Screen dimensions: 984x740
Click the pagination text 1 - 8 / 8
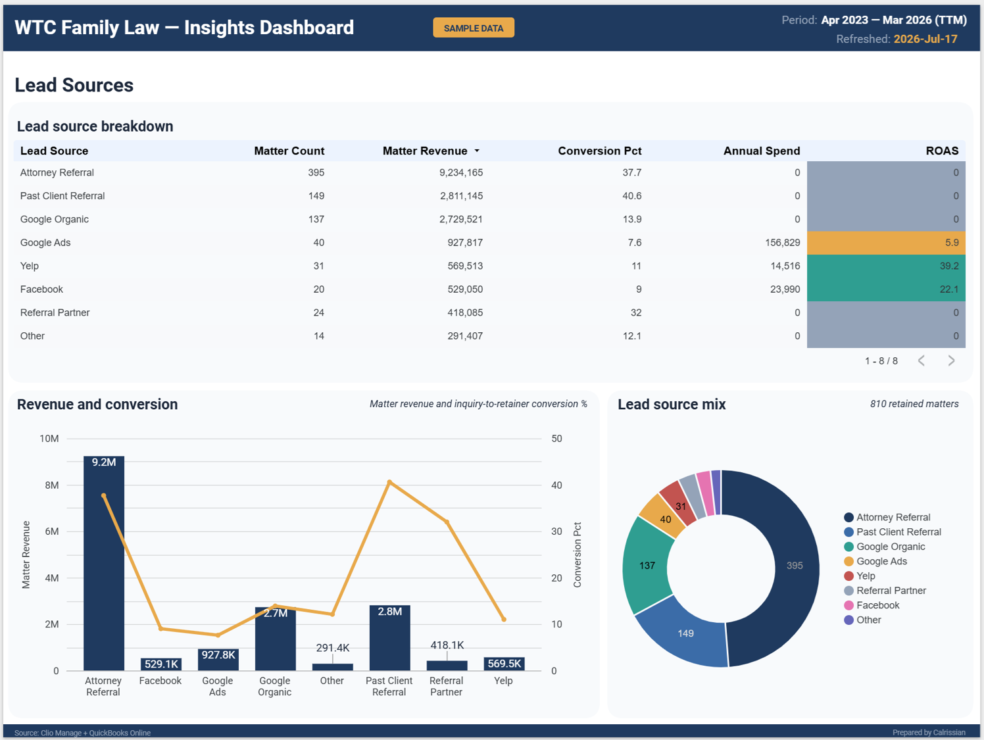881,361
